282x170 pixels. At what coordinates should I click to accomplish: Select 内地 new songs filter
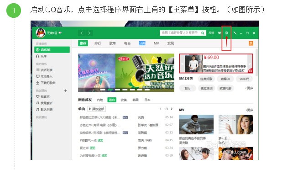[x=100, y=100]
